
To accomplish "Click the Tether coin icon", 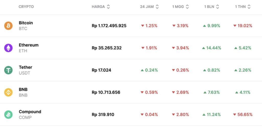I will pos(8,70).
